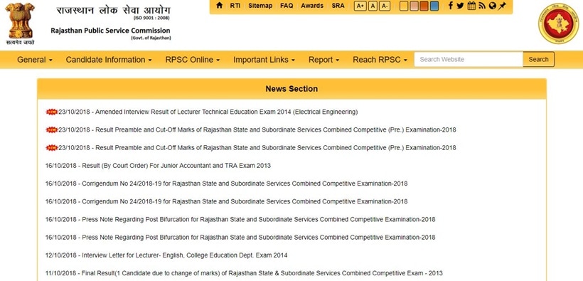The image size is (583, 281).
Task: Open the FAQ link
Action: pyautogui.click(x=287, y=6)
